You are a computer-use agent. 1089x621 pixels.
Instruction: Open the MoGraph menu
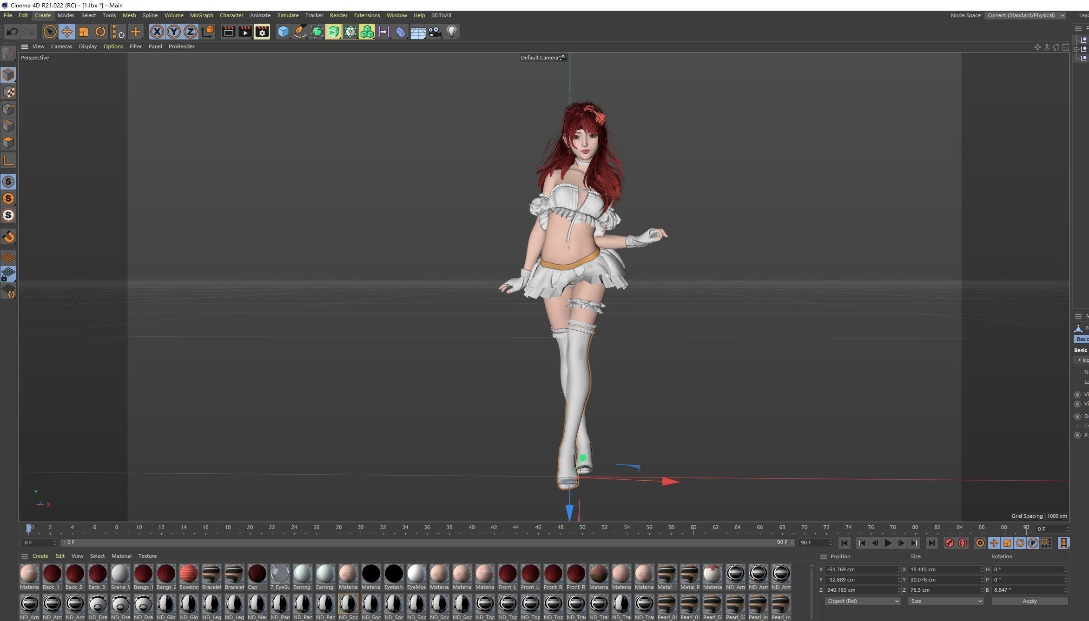point(201,15)
